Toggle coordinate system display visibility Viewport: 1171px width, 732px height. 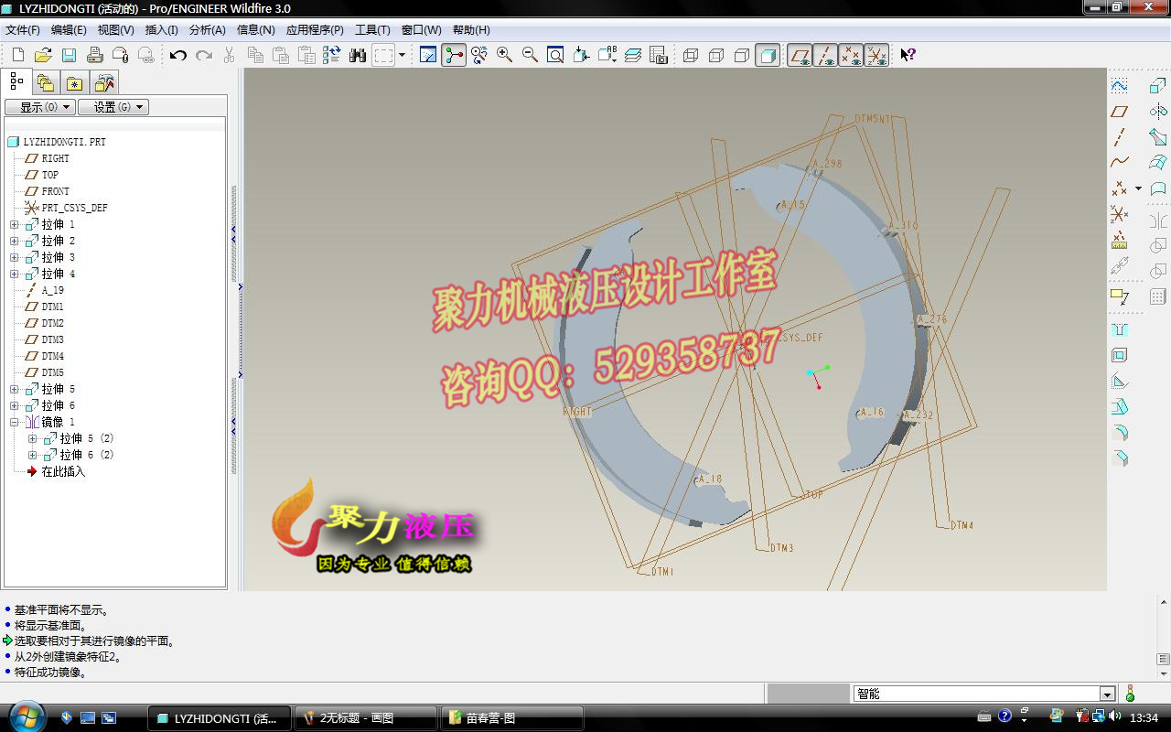tap(876, 55)
